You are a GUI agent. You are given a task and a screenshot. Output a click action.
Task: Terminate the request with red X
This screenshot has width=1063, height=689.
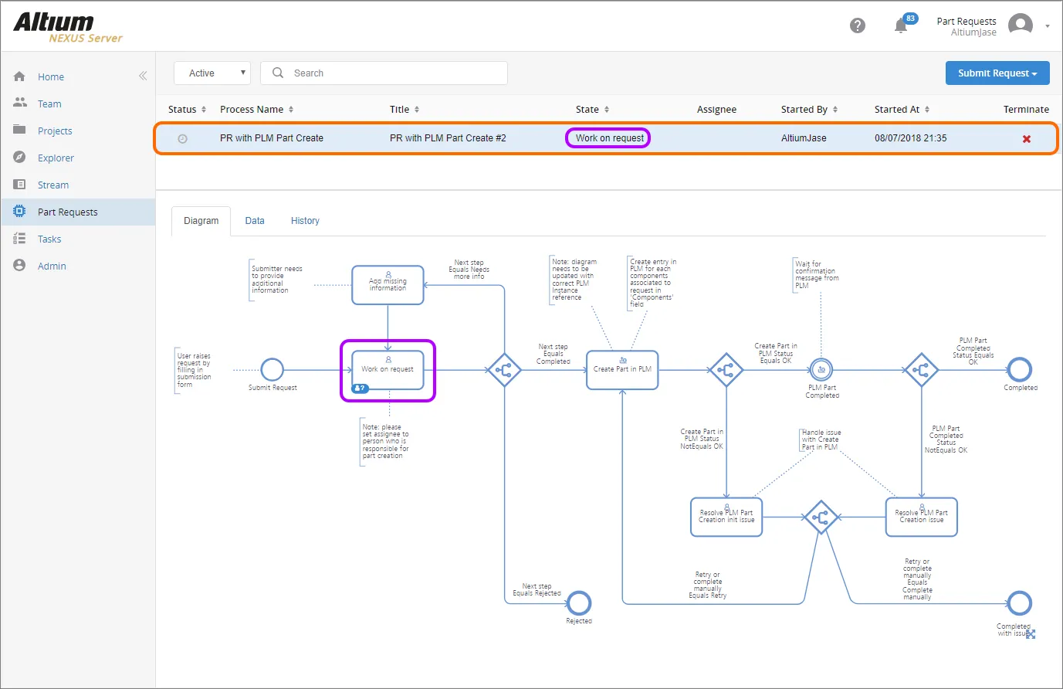click(x=1027, y=139)
